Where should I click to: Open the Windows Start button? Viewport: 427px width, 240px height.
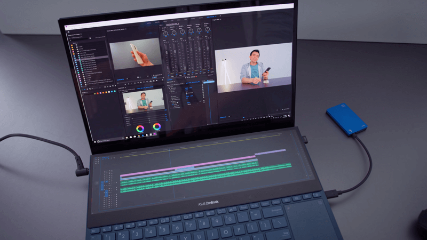tap(95, 141)
